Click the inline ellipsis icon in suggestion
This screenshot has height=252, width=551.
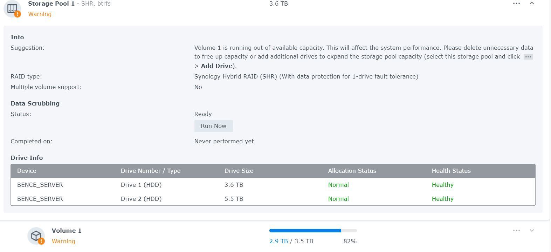click(x=528, y=57)
